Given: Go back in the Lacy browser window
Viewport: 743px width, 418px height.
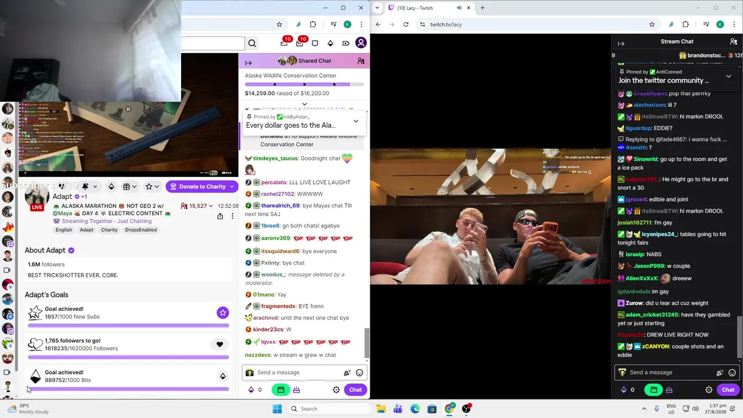Looking at the screenshot, I should tap(378, 24).
